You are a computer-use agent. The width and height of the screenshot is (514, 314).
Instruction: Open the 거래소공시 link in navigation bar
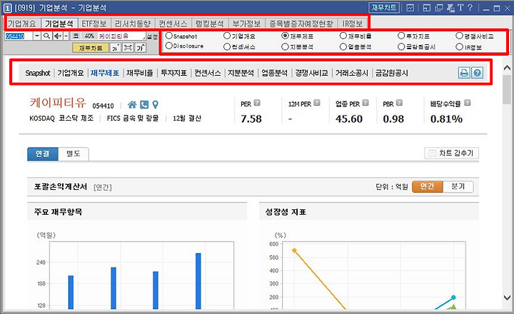click(x=352, y=73)
